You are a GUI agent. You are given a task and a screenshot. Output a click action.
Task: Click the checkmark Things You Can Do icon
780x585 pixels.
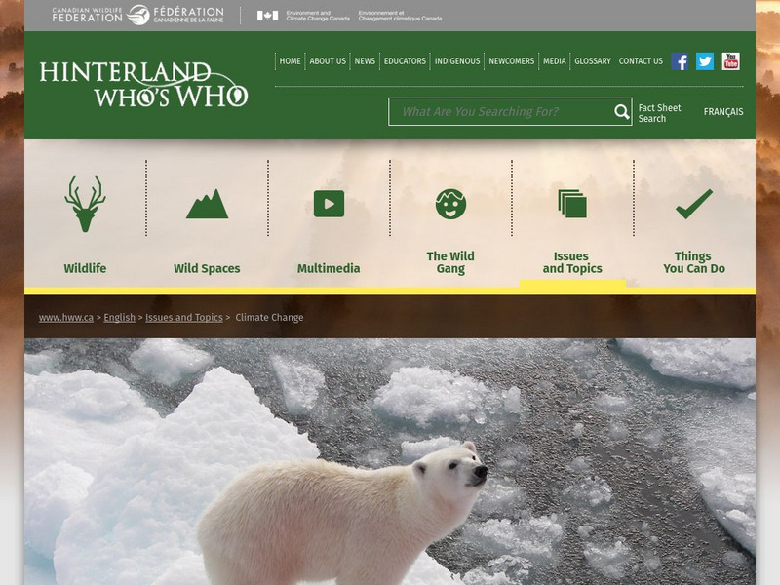(694, 204)
